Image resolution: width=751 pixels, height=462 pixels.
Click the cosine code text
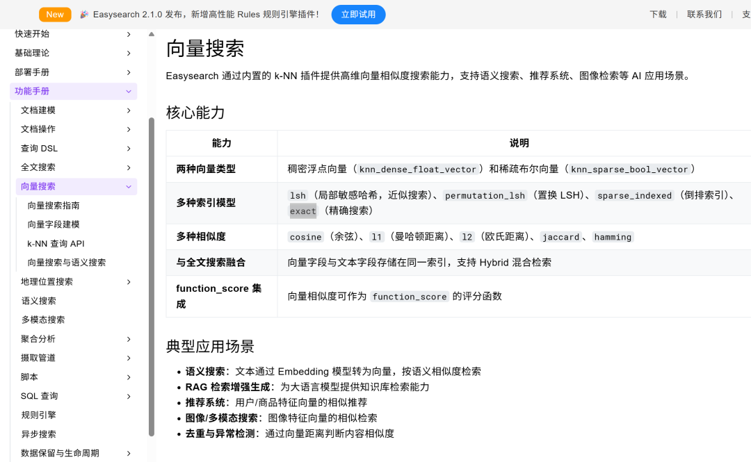305,237
